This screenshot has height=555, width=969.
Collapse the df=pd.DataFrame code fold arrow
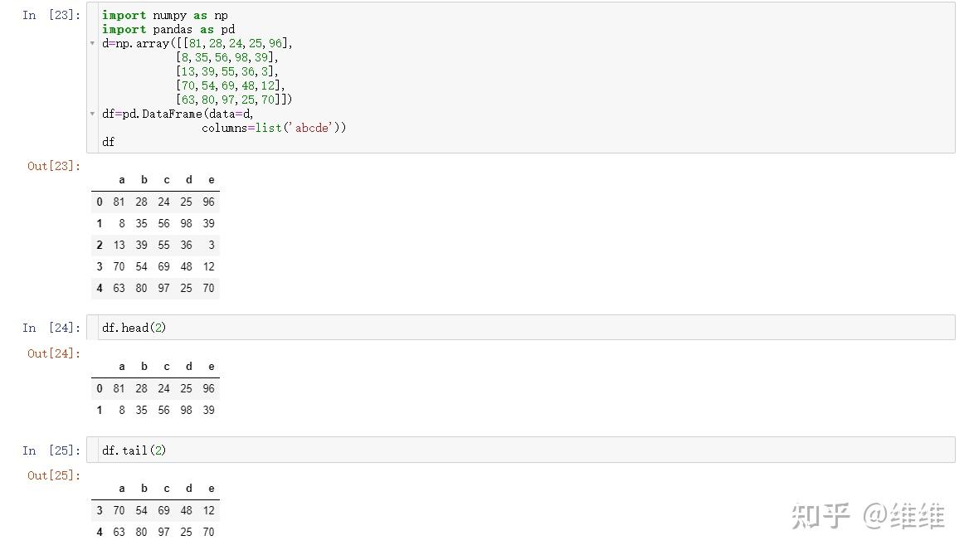[x=93, y=114]
